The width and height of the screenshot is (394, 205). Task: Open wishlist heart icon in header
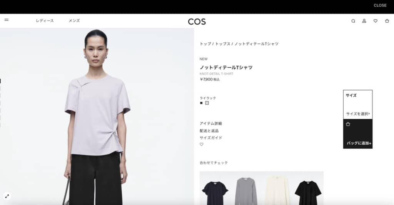point(376,21)
